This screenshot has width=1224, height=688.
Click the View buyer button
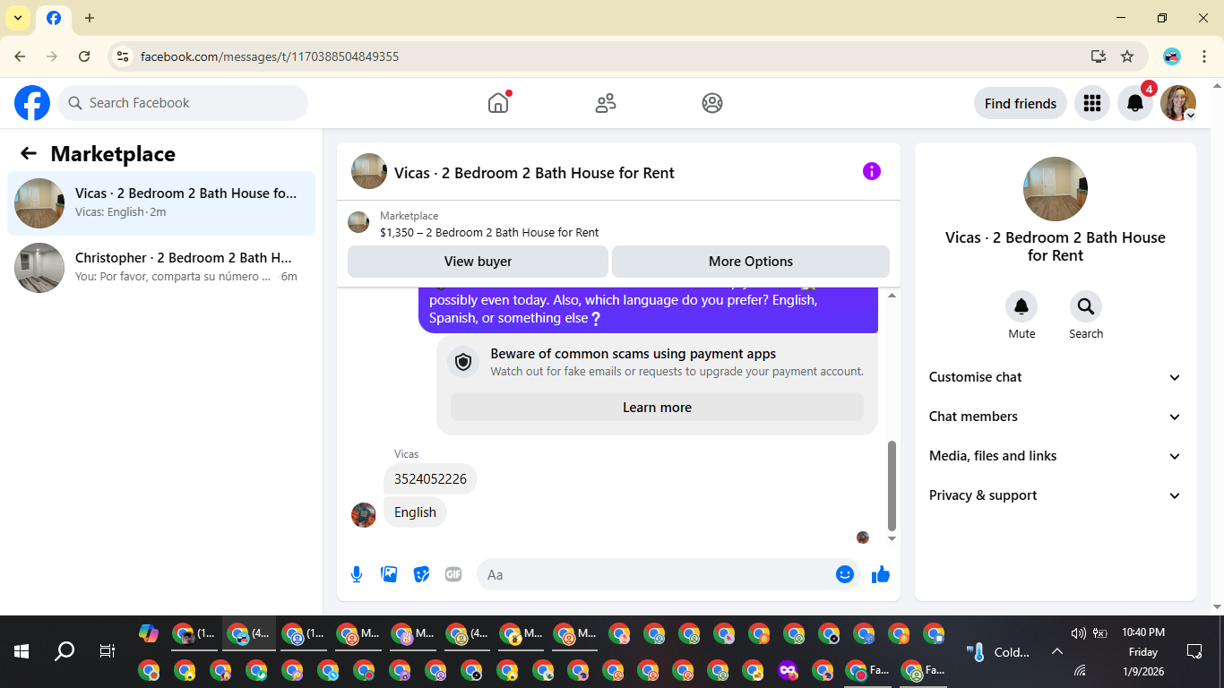tap(478, 262)
